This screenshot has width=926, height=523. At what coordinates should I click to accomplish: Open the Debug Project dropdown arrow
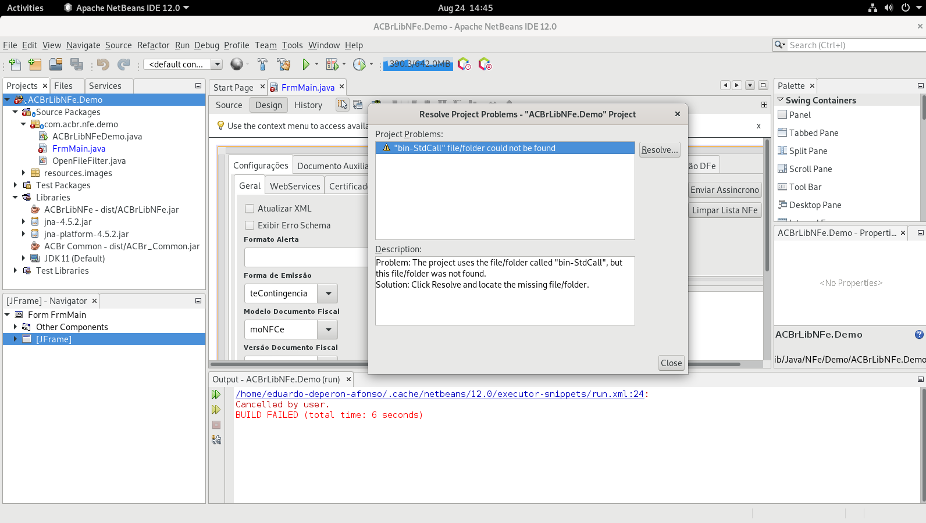point(344,65)
